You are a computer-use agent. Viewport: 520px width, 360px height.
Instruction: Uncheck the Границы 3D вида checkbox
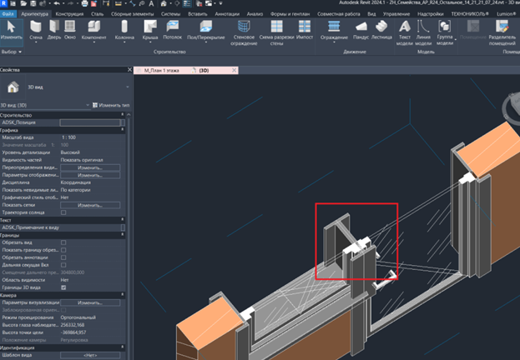click(63, 287)
